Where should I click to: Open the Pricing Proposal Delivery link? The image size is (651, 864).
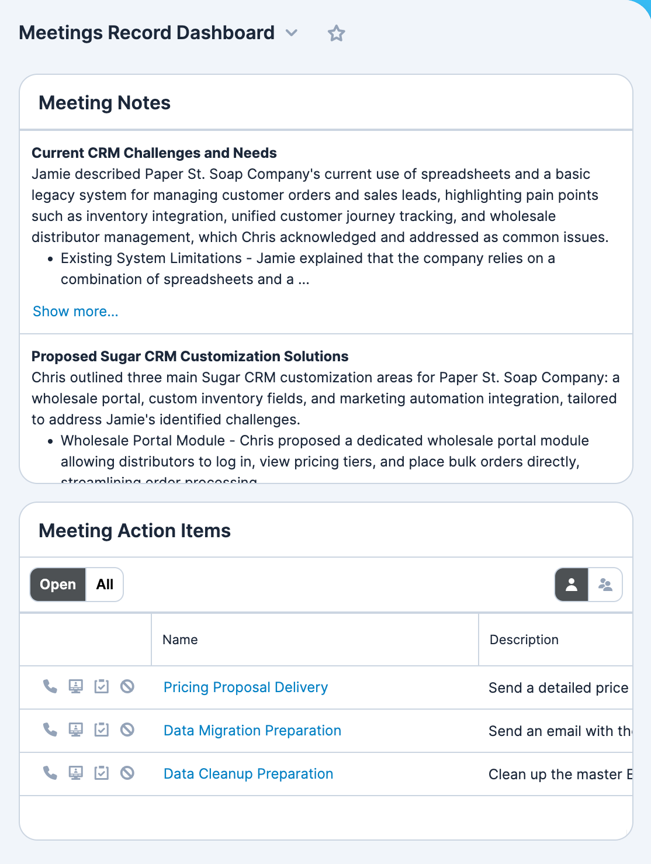[245, 687]
